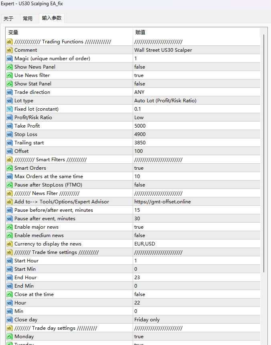Click the boolean icon beside Show News Panel
271x345 pixels.
pos(10,67)
